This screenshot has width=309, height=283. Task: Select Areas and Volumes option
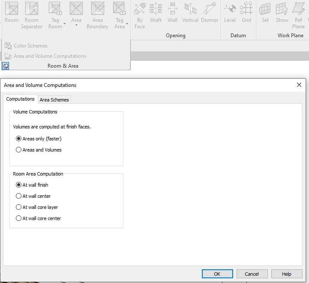[39, 150]
